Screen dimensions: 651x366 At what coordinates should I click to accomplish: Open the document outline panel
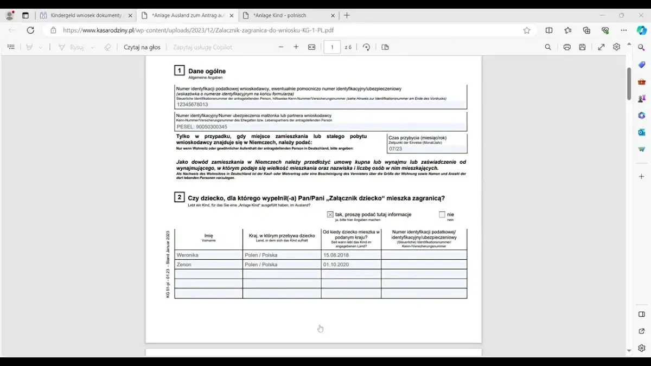click(x=11, y=46)
